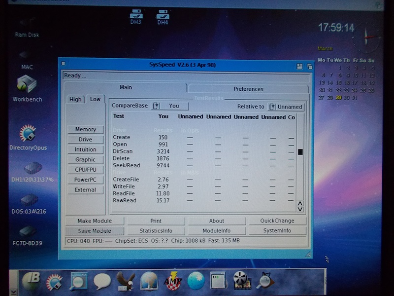
Task: Click the blue globe browser dock icon
Action: [x=196, y=281]
